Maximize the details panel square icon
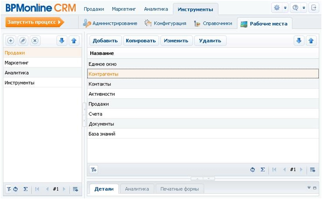The width and height of the screenshot is (323, 200). [x=315, y=188]
